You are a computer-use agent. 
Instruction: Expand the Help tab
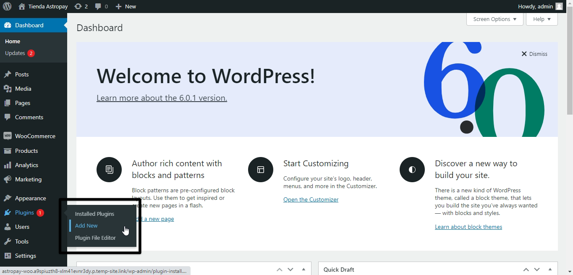pyautogui.click(x=542, y=19)
